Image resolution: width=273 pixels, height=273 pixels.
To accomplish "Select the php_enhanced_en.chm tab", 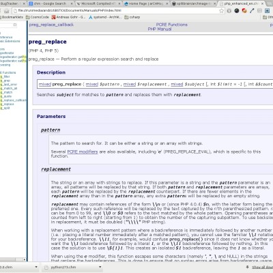I will (x=241, y=3).
